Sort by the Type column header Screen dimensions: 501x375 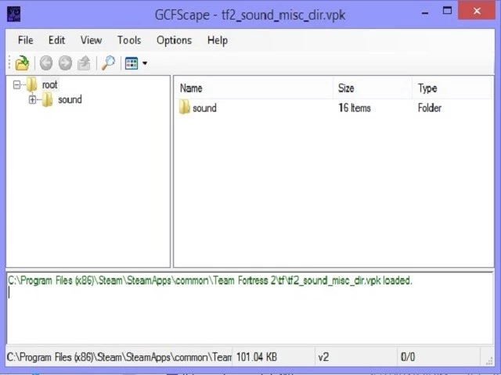452,88
